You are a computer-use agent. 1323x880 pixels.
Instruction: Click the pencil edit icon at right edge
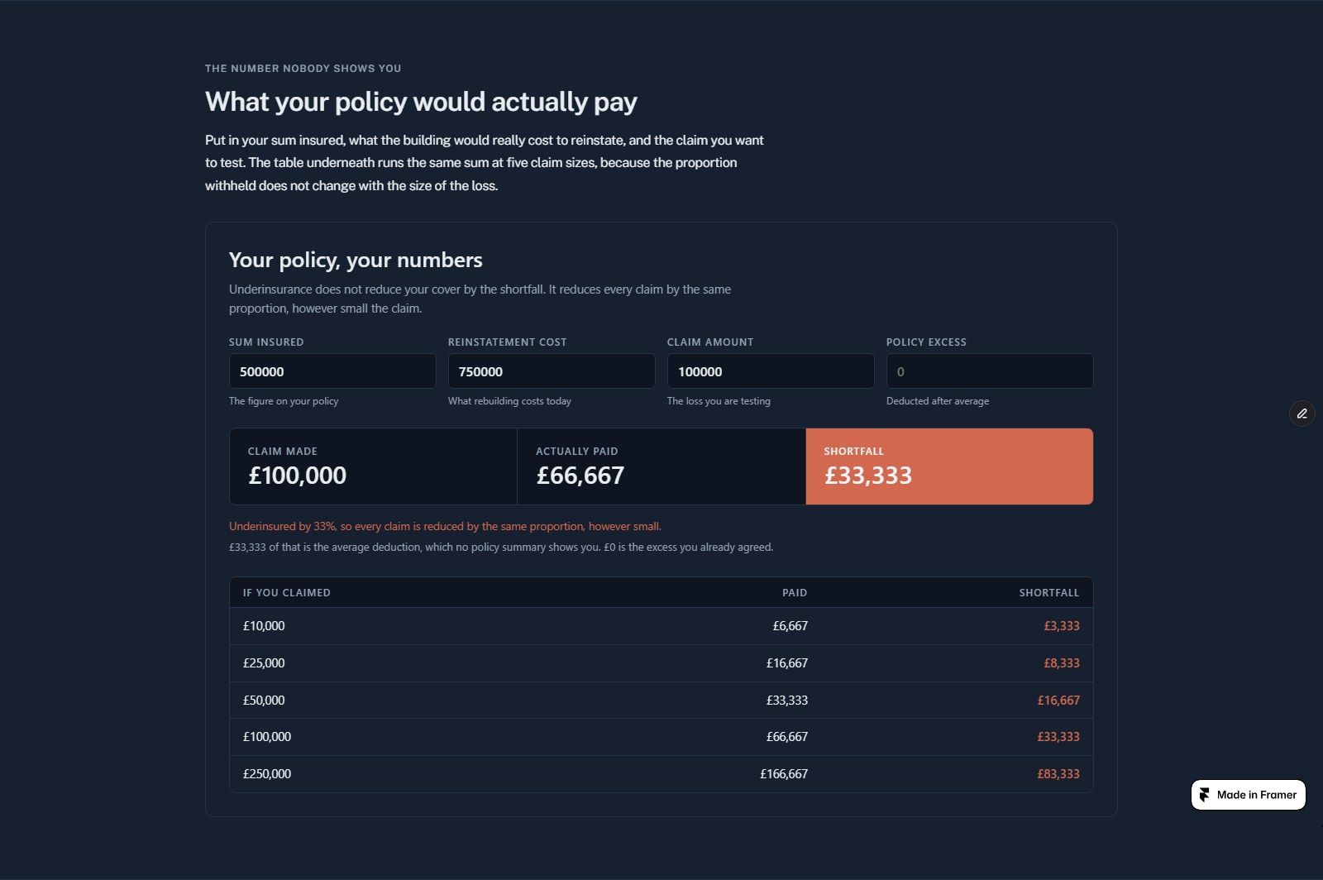1302,414
